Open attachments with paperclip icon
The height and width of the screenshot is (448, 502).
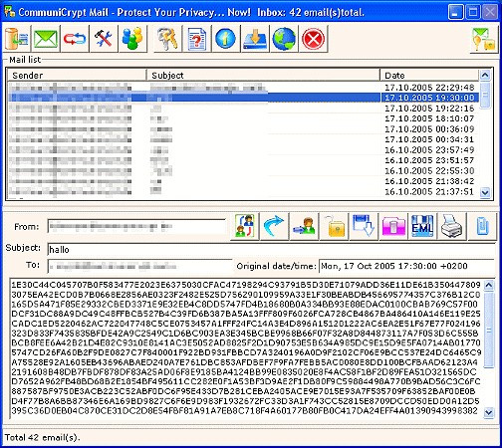point(482,226)
